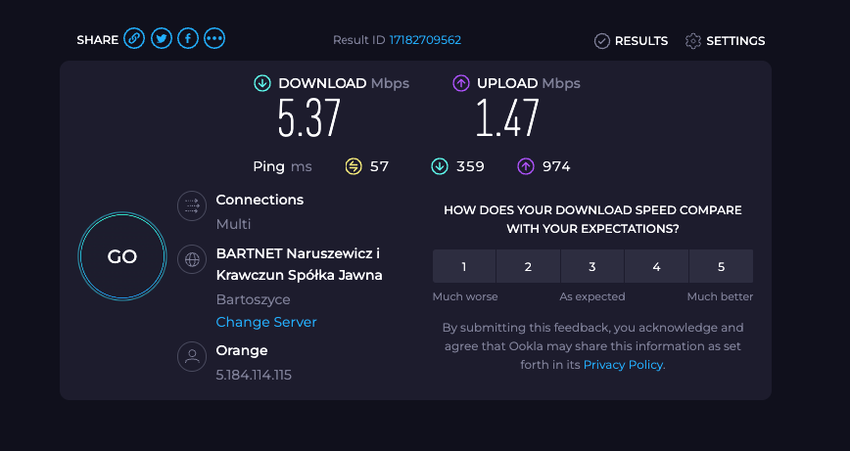Image resolution: width=850 pixels, height=451 pixels.
Task: Click the server globe icon
Action: point(192,259)
